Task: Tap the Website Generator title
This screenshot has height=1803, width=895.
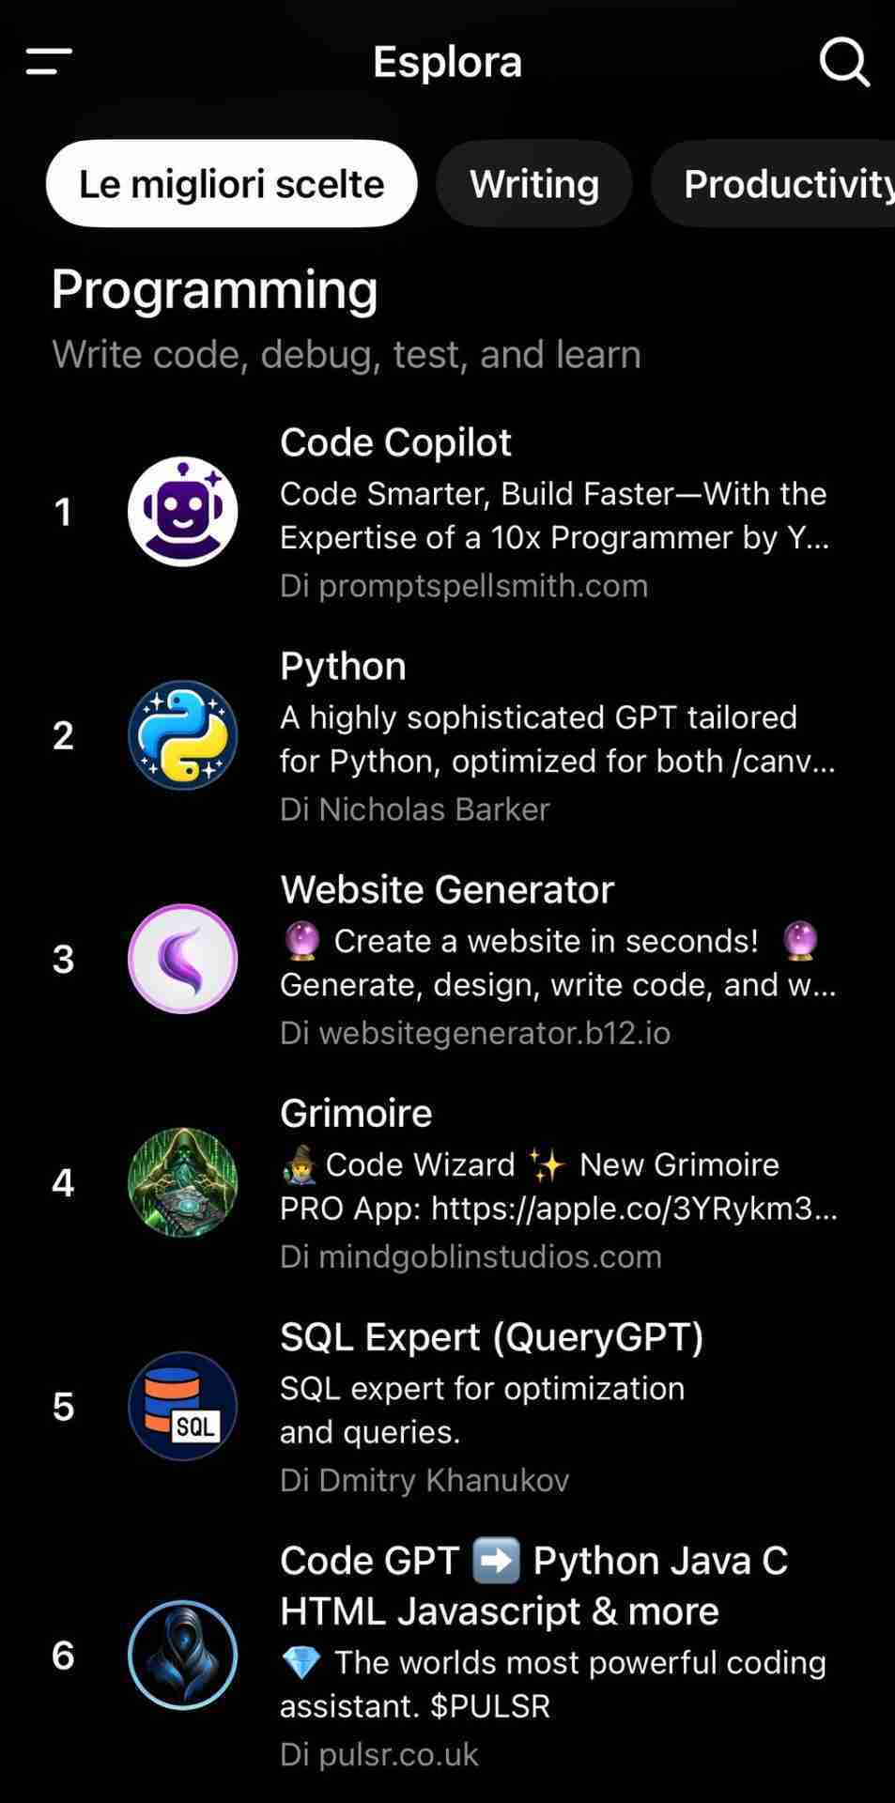Action: coord(447,889)
